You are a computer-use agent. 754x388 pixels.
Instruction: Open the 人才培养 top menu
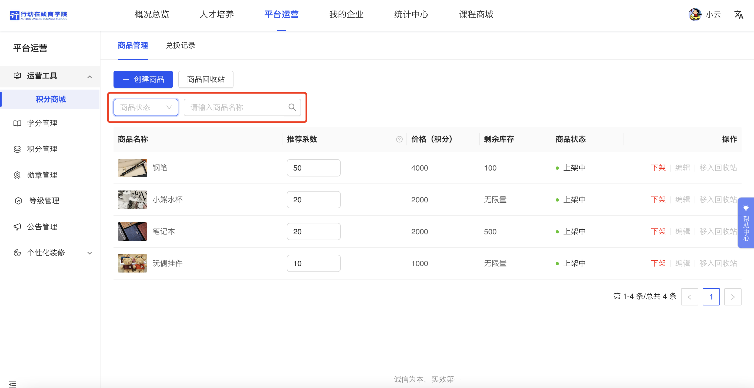(216, 14)
